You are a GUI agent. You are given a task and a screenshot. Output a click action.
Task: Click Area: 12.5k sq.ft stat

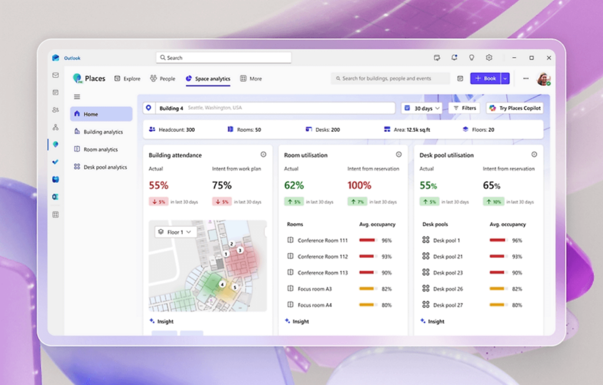[407, 130]
